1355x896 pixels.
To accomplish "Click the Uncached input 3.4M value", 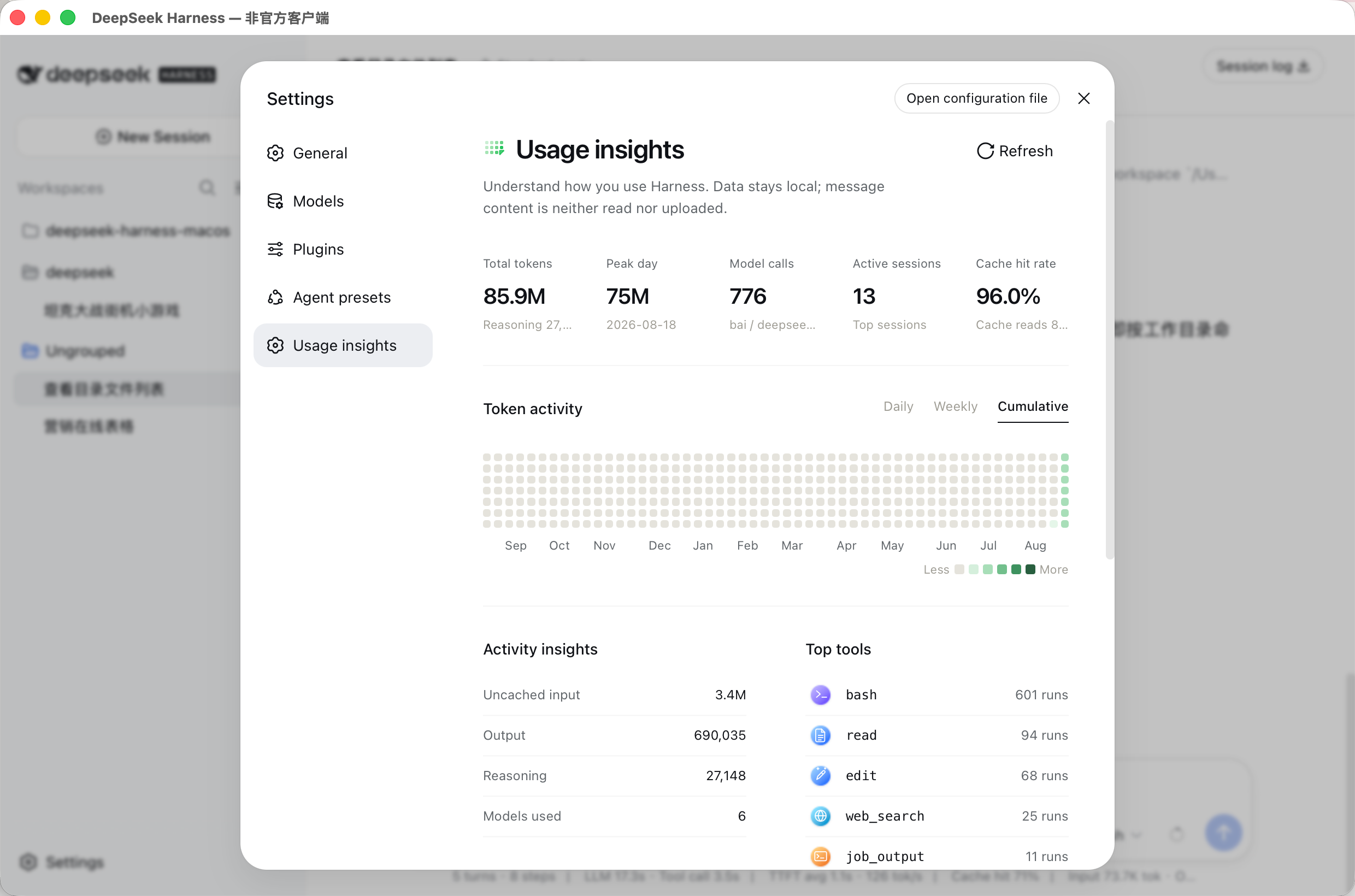I will pos(730,695).
